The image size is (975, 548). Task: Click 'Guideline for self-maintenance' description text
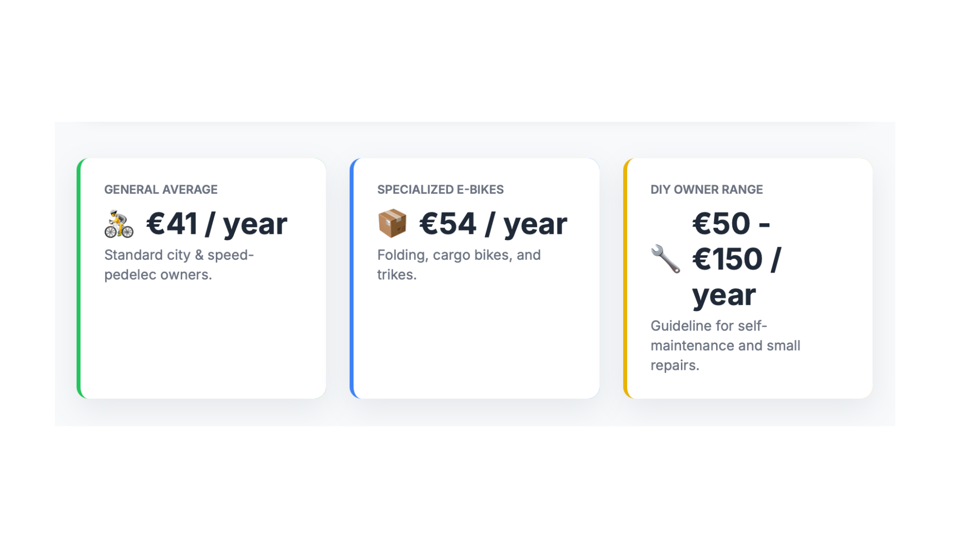(725, 346)
